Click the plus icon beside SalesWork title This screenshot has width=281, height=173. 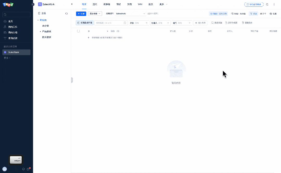[x=72, y=4]
